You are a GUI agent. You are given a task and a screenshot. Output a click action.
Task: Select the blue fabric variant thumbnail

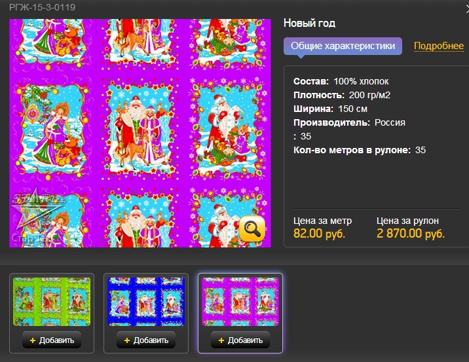146,301
